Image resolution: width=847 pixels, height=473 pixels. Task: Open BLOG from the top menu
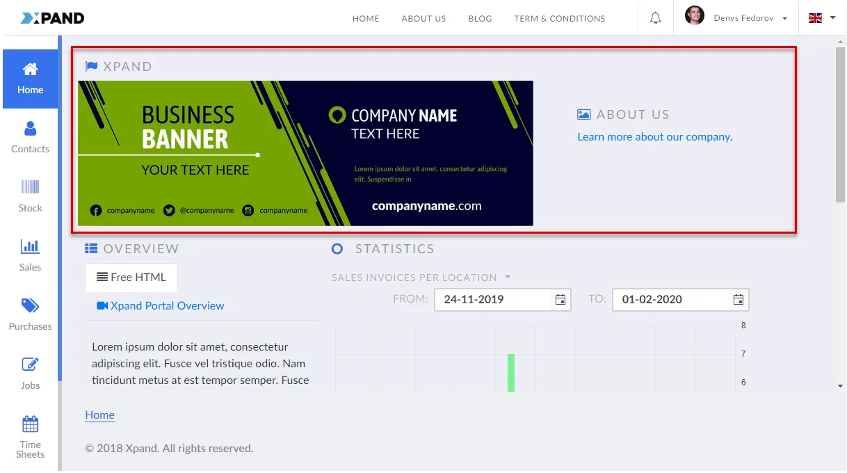(x=480, y=19)
